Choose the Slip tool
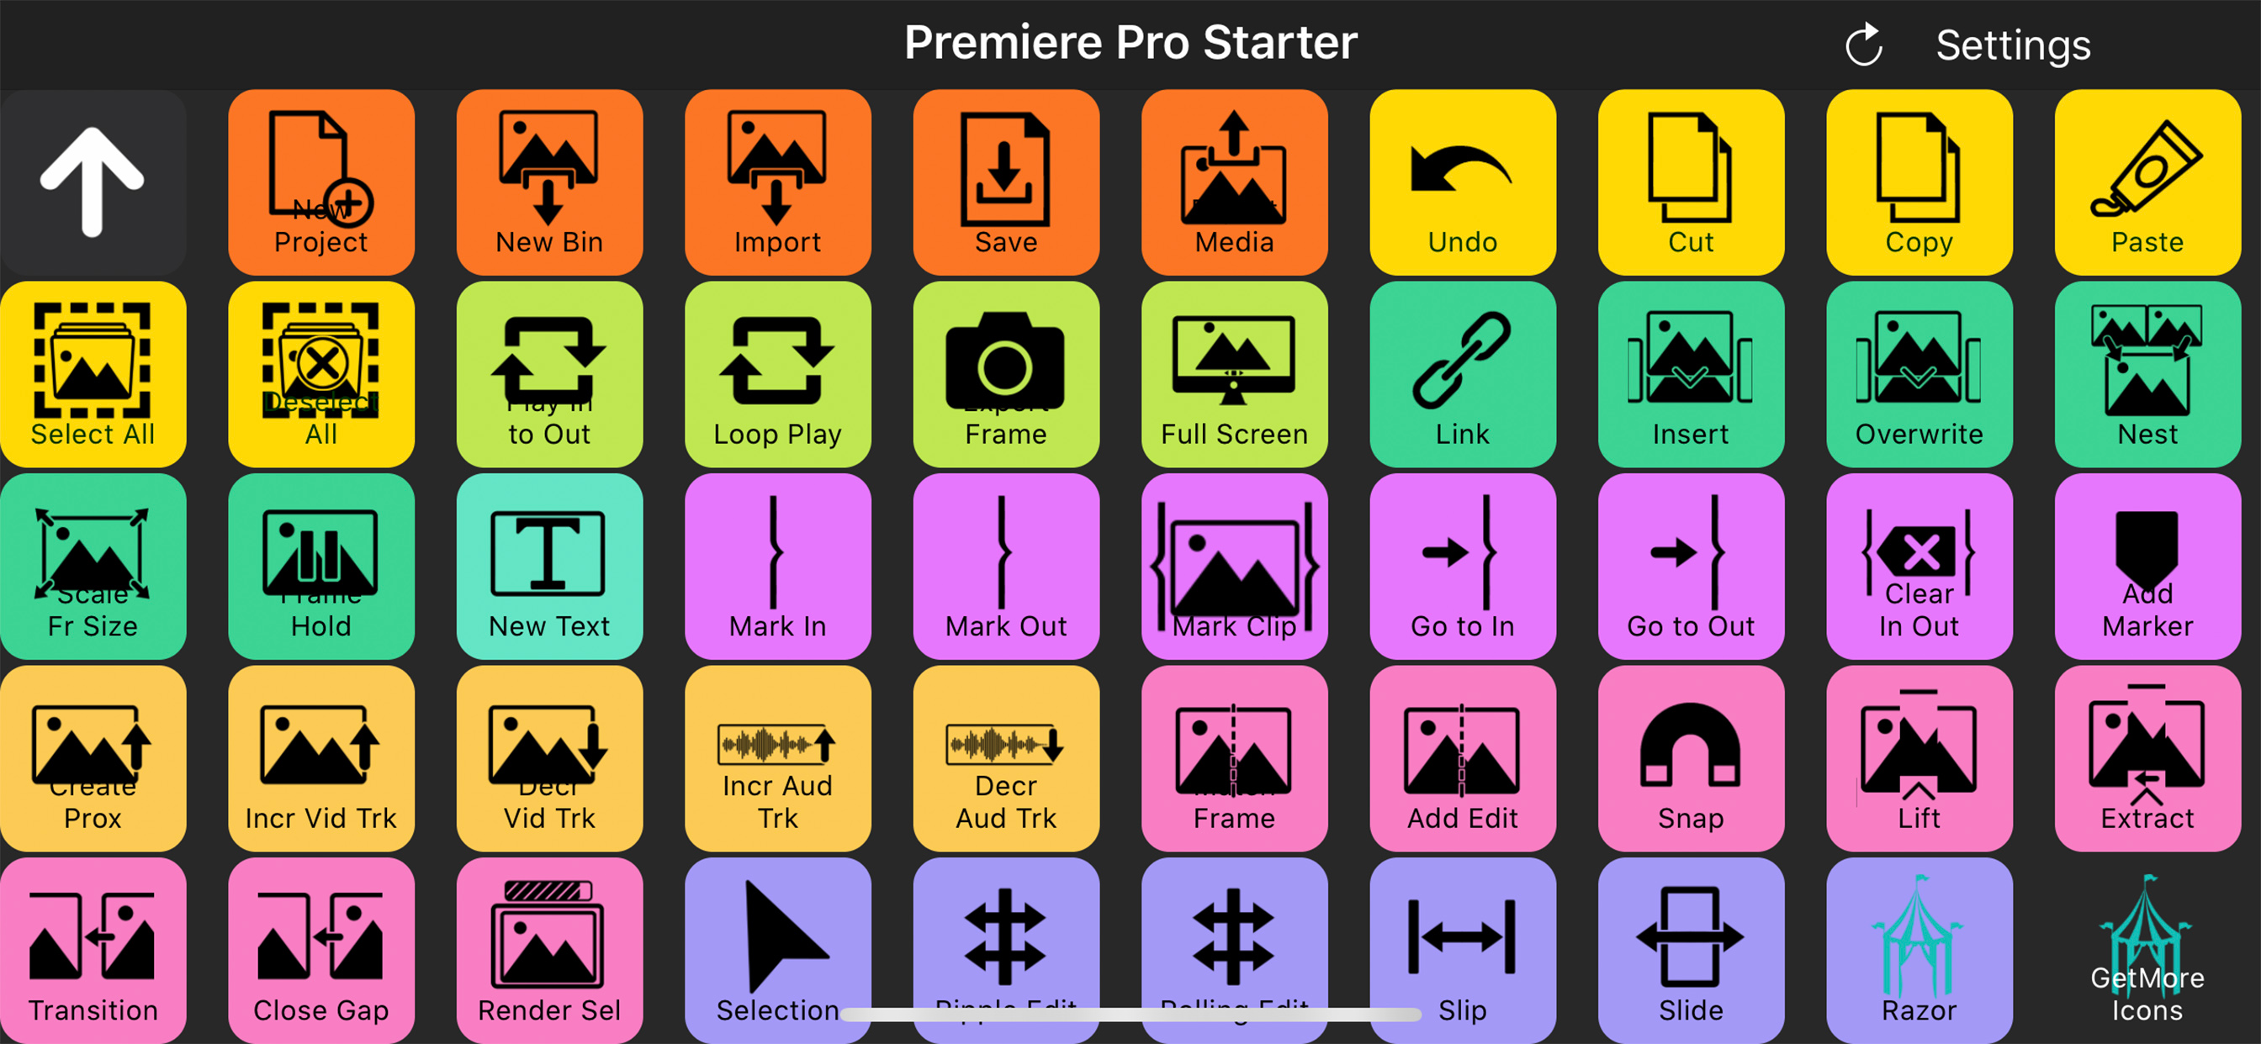 point(1462,949)
